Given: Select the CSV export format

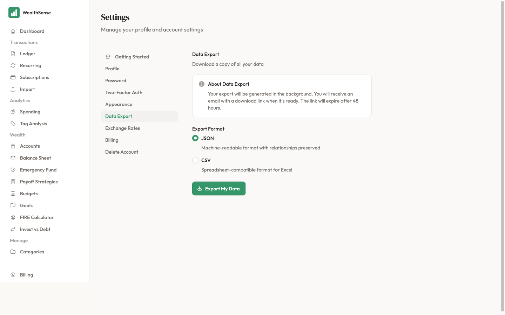Looking at the screenshot, I should [x=195, y=160].
